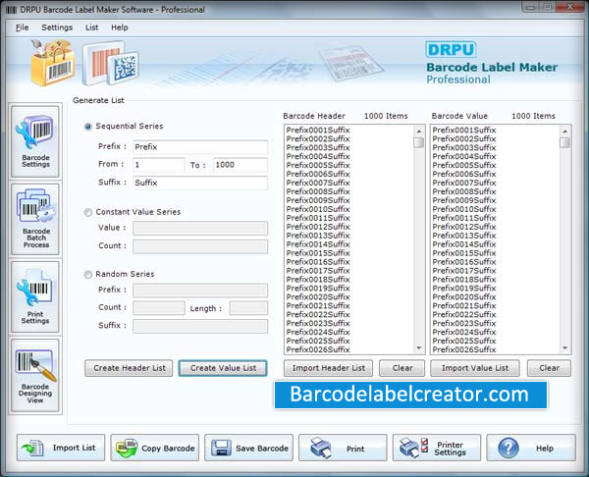
Task: Select Prefix0025Suffix in Barcode Header list
Action: pyautogui.click(x=318, y=341)
